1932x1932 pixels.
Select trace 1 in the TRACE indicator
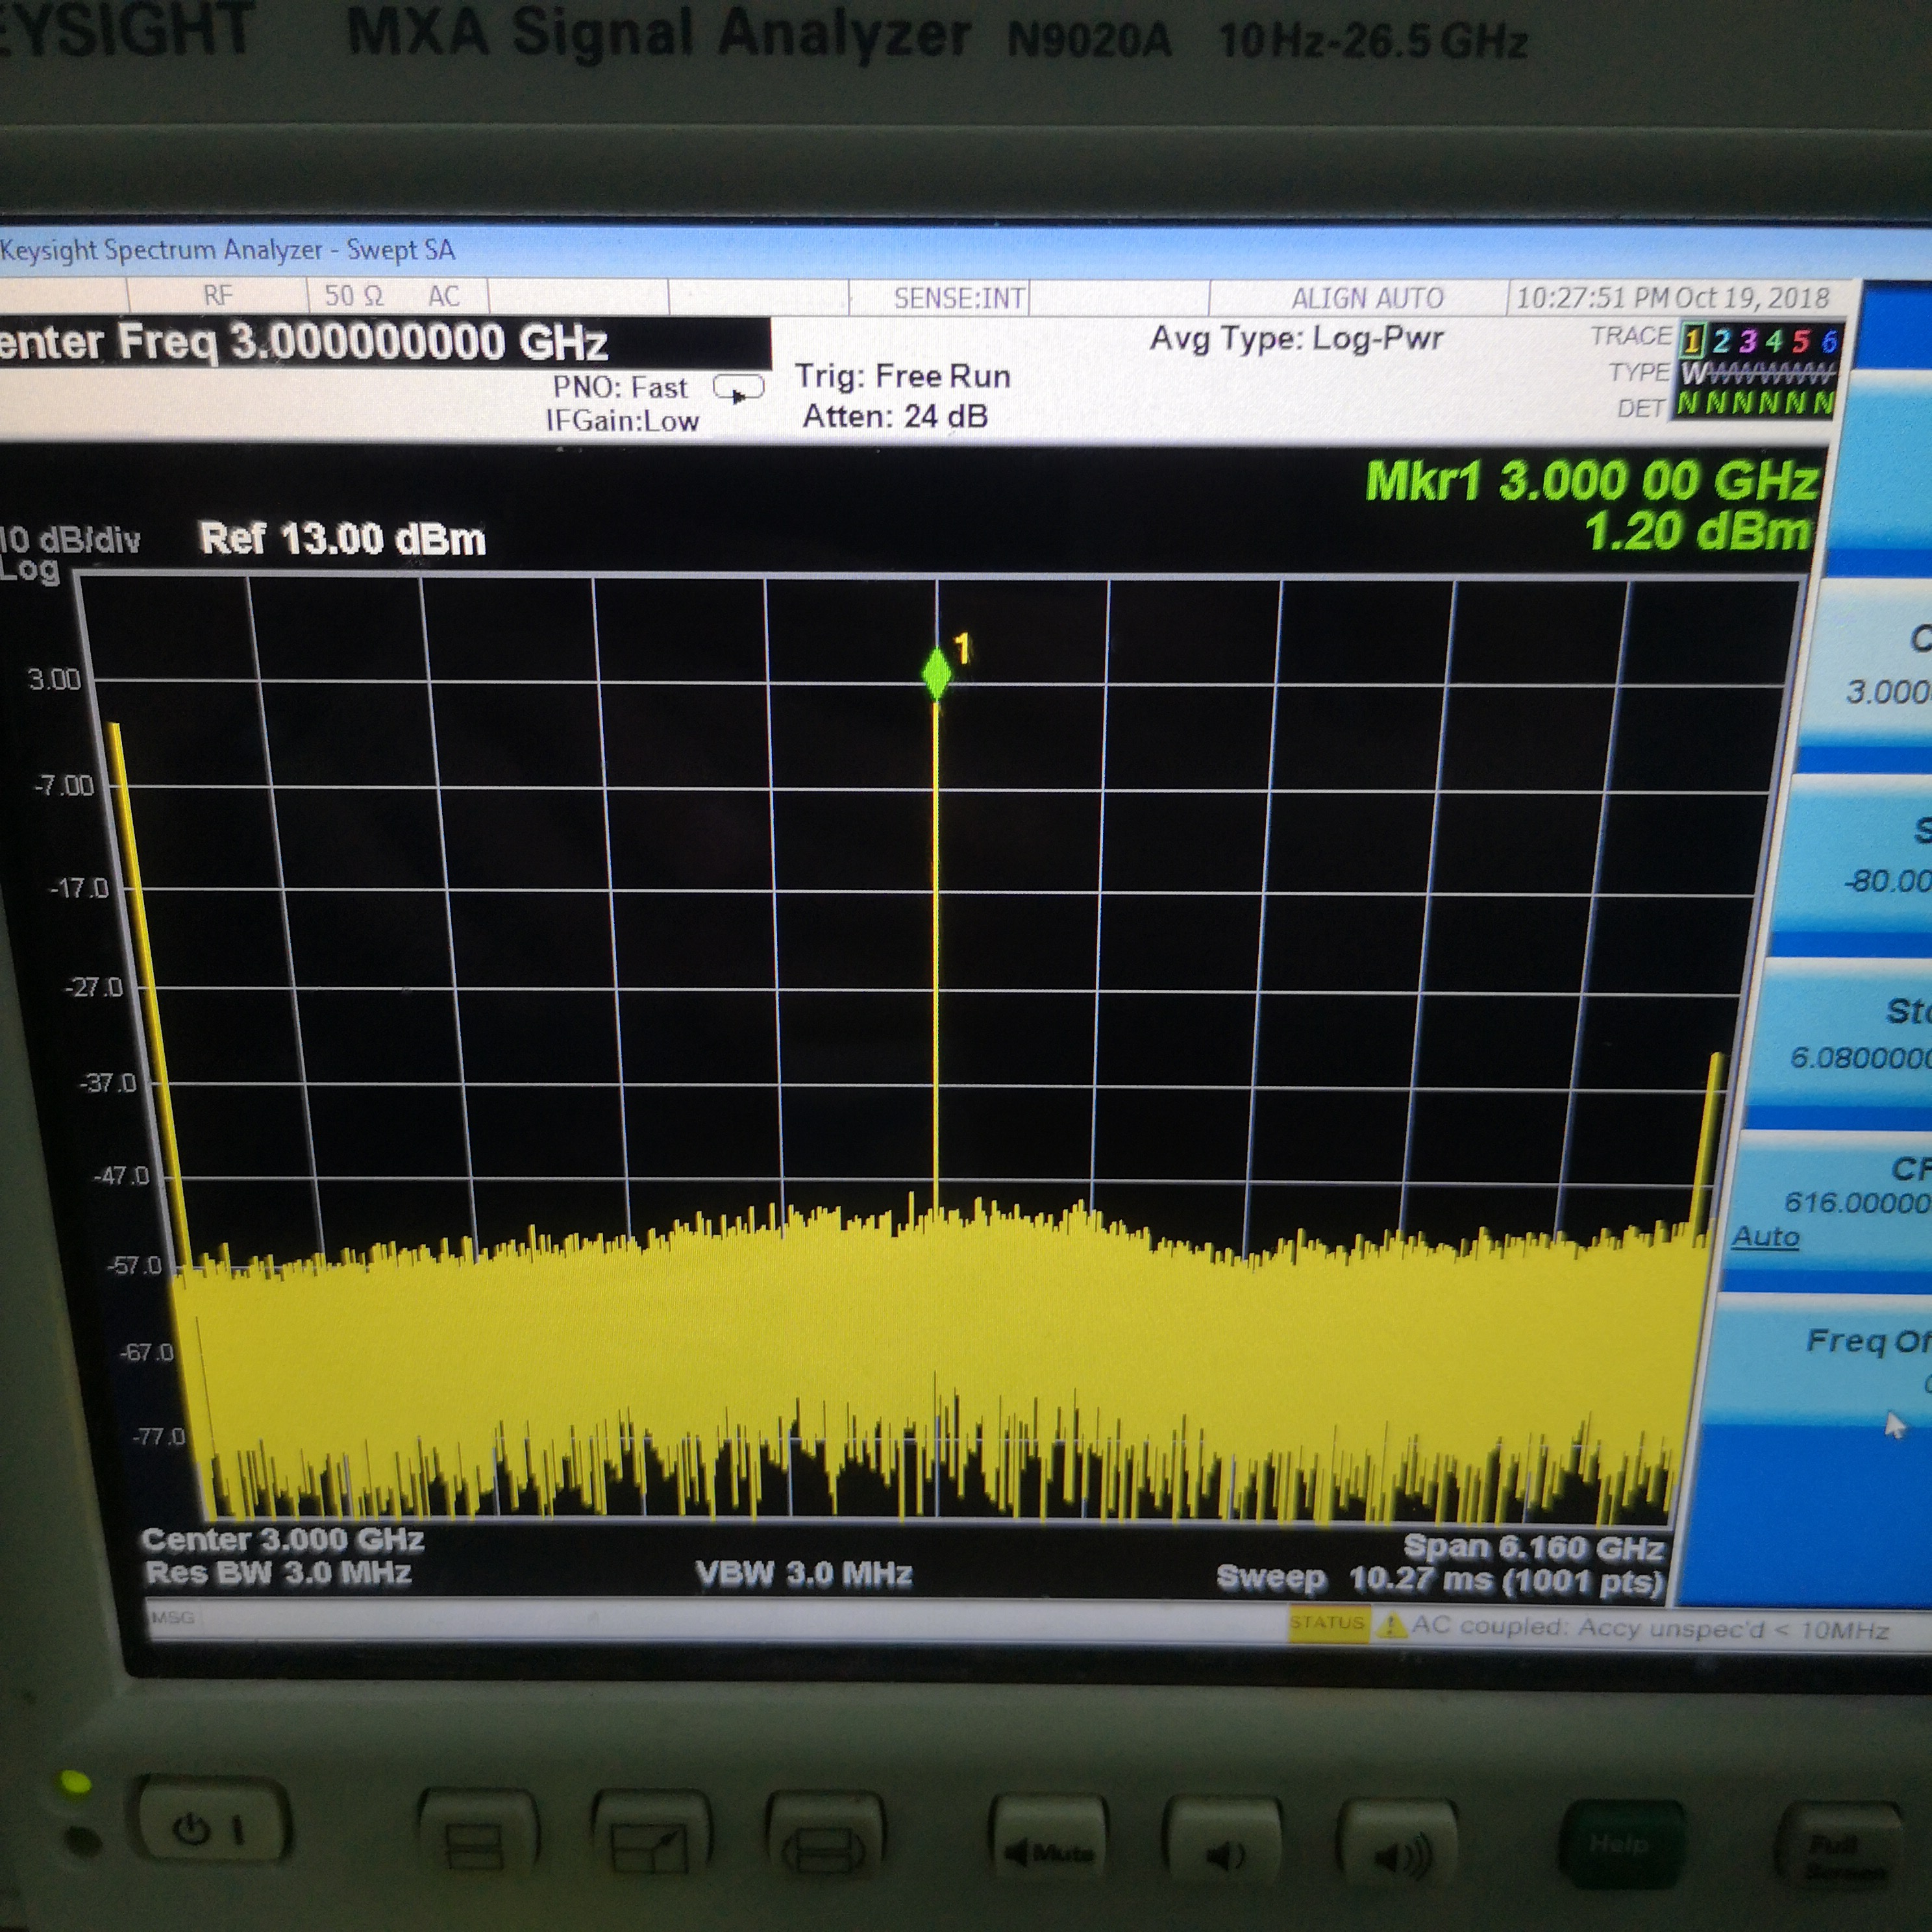pyautogui.click(x=1692, y=341)
